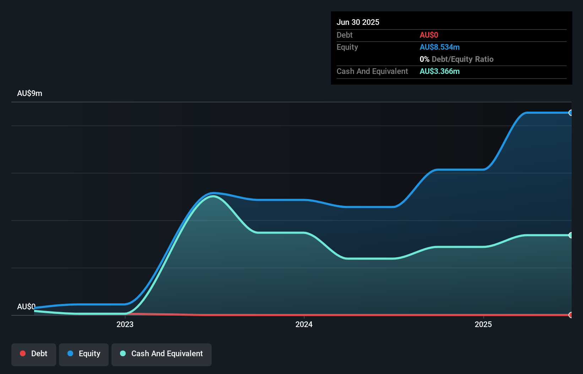Click the AU$3.366m Cash value link
Viewport: 583px width, 374px height.
click(440, 71)
